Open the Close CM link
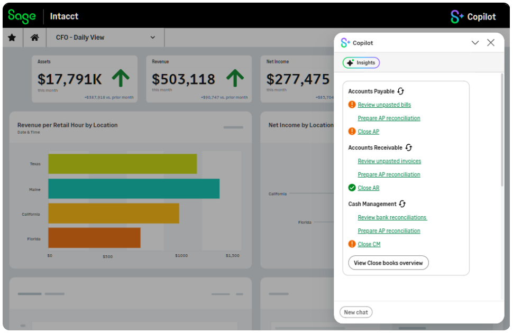 point(369,244)
